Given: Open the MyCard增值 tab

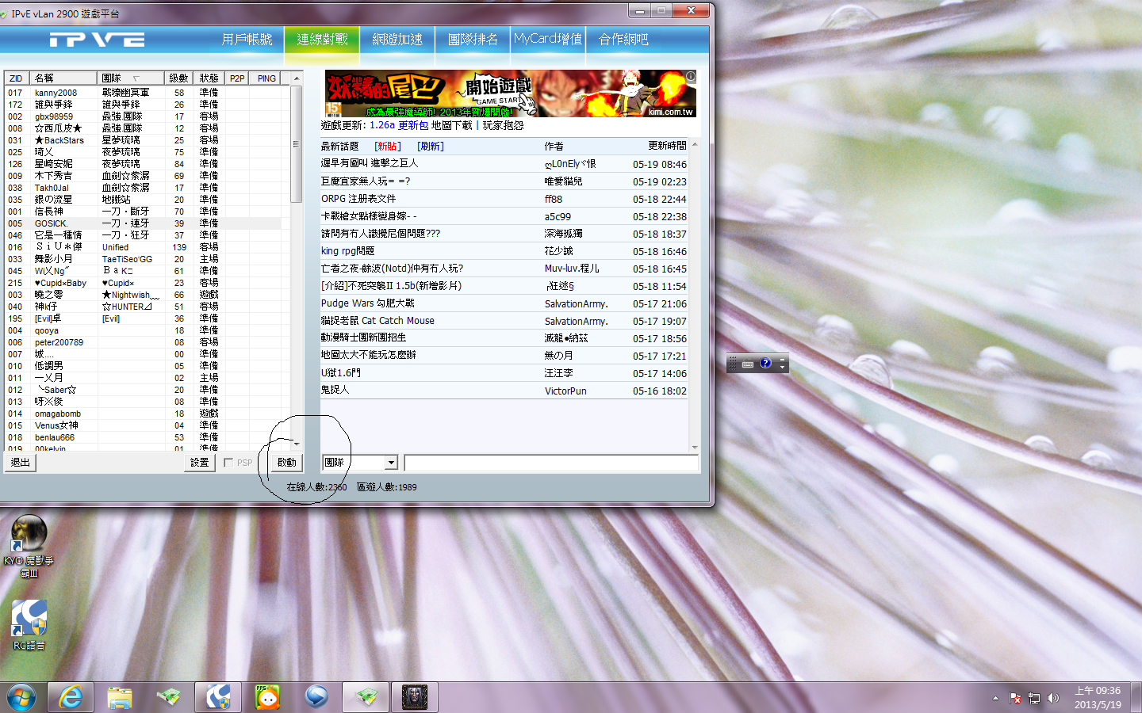Looking at the screenshot, I should pyautogui.click(x=548, y=40).
